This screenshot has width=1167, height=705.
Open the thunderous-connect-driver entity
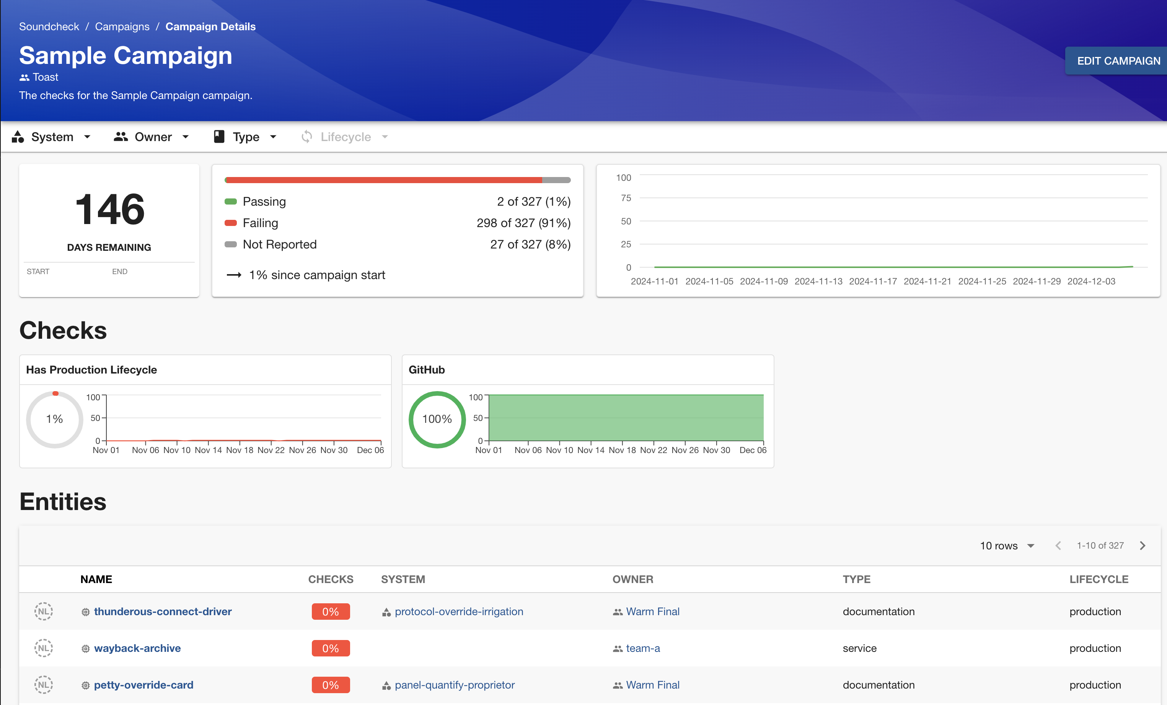pyautogui.click(x=163, y=611)
